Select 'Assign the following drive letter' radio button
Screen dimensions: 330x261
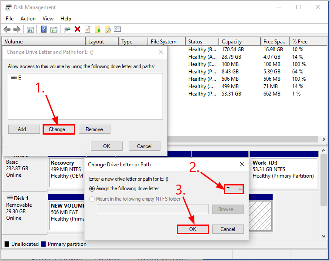(x=92, y=188)
